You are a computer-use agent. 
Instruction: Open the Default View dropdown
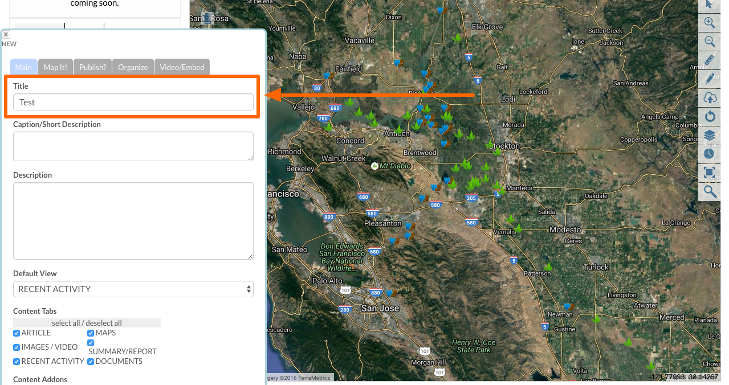pos(133,289)
